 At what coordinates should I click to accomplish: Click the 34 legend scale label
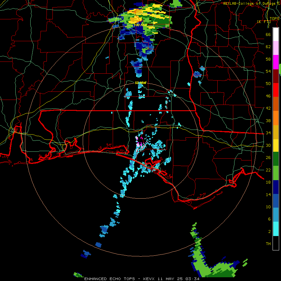(268, 133)
